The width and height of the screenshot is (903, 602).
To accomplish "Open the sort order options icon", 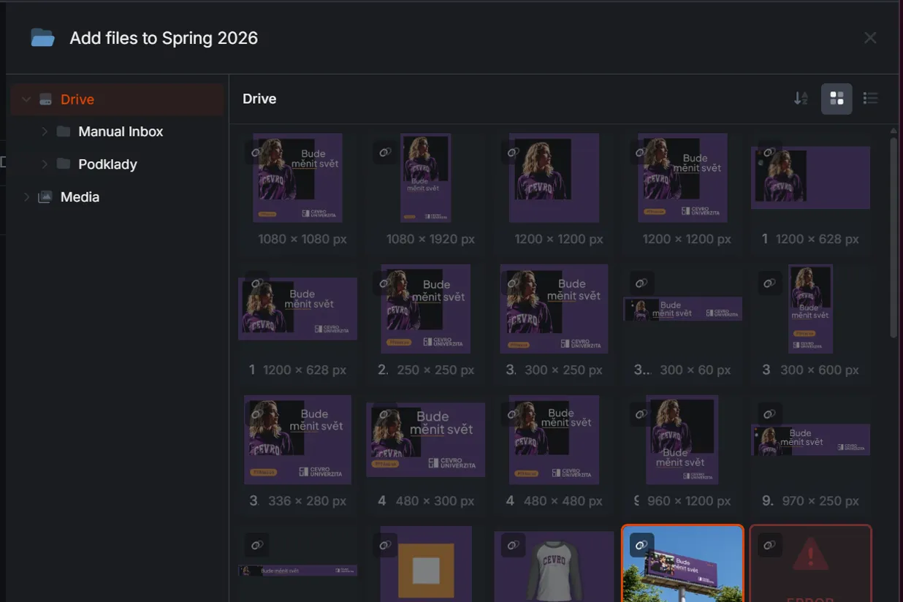I will 801,99.
